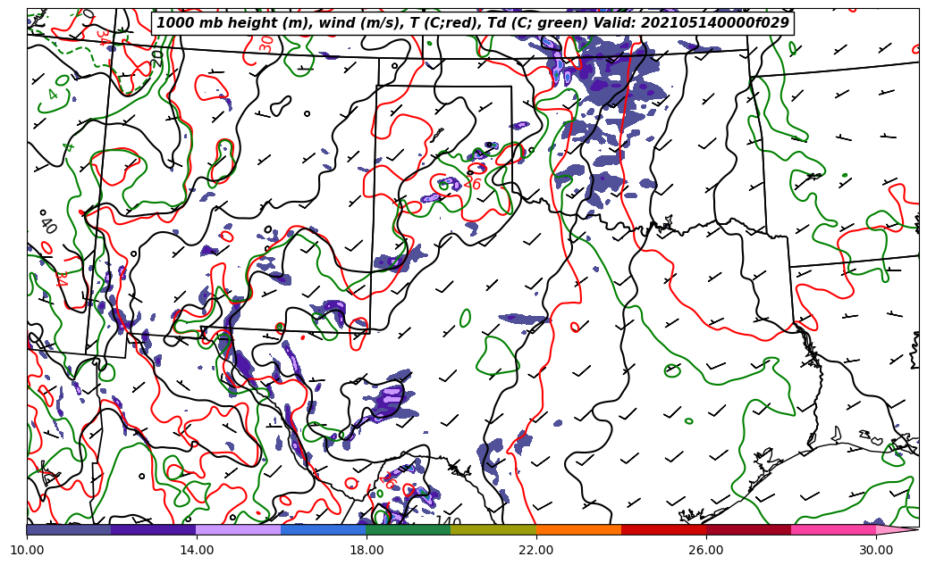This screenshot has height=565, width=927.
Task: Select the slate blue 10–12 colorbar segment
Action: pyautogui.click(x=69, y=529)
